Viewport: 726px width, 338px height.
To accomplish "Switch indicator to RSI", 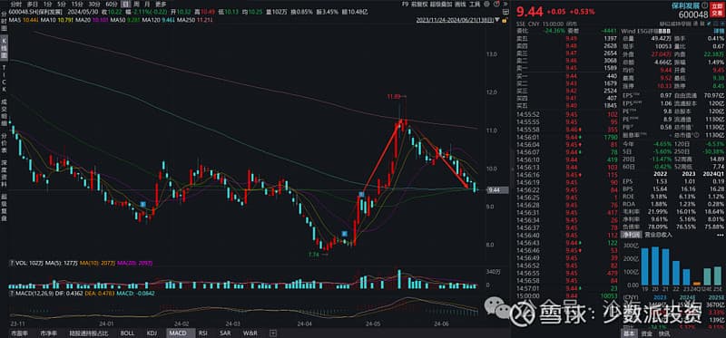I will click(203, 333).
